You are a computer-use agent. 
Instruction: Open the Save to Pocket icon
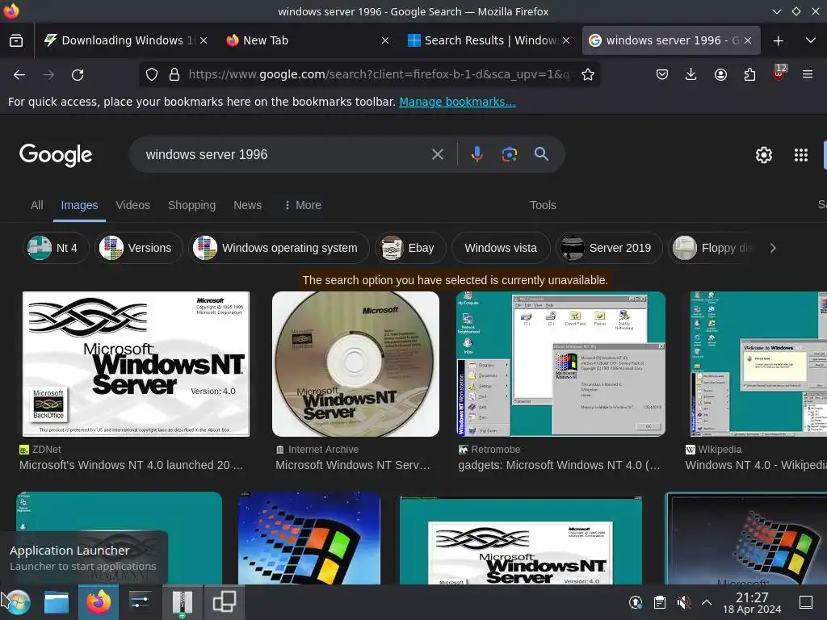(x=662, y=75)
